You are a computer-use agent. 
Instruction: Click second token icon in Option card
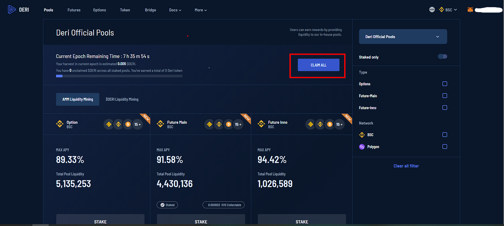coord(118,124)
